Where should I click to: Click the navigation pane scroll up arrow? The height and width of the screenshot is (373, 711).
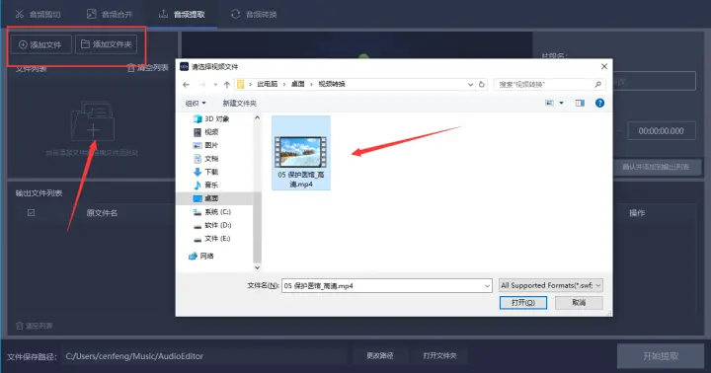pyautogui.click(x=257, y=117)
